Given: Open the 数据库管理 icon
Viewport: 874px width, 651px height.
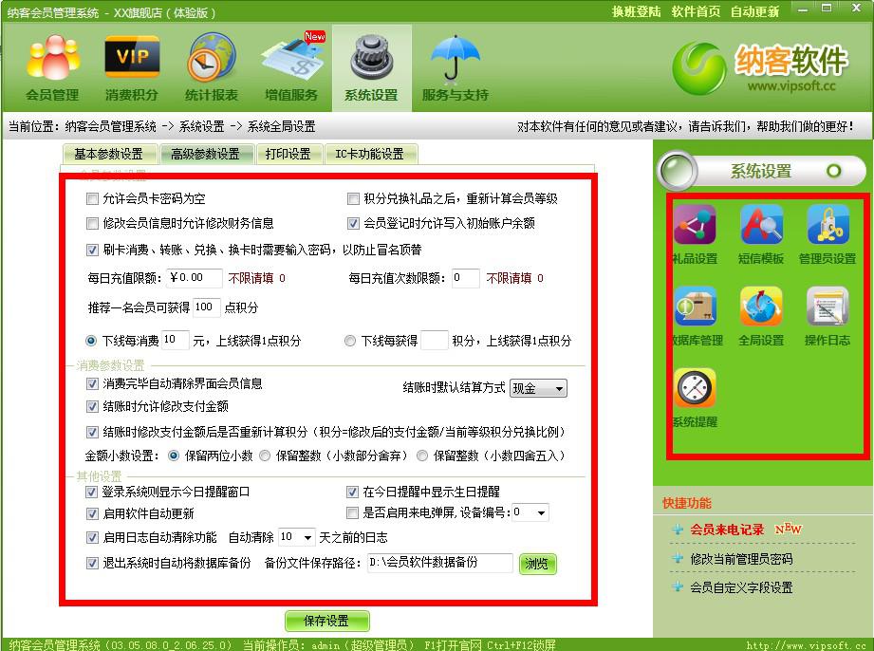Looking at the screenshot, I should (694, 316).
